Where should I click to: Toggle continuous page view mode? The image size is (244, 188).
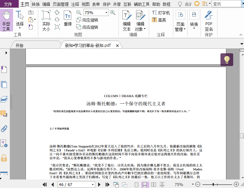click(x=145, y=185)
